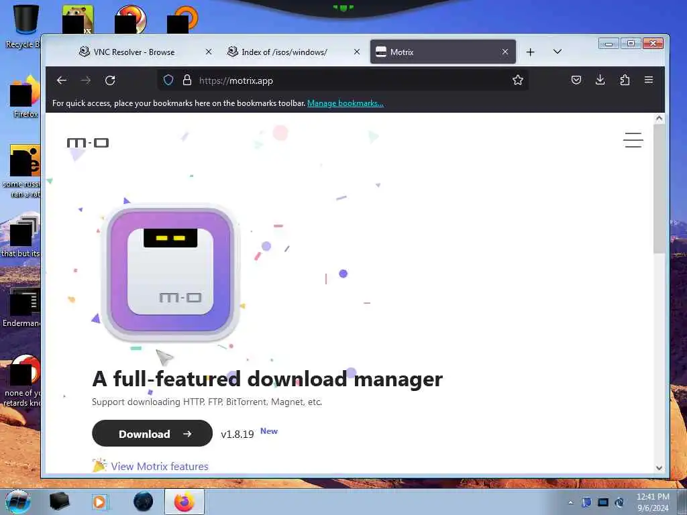Reload the Motrix page
The height and width of the screenshot is (515, 687).
pos(110,80)
